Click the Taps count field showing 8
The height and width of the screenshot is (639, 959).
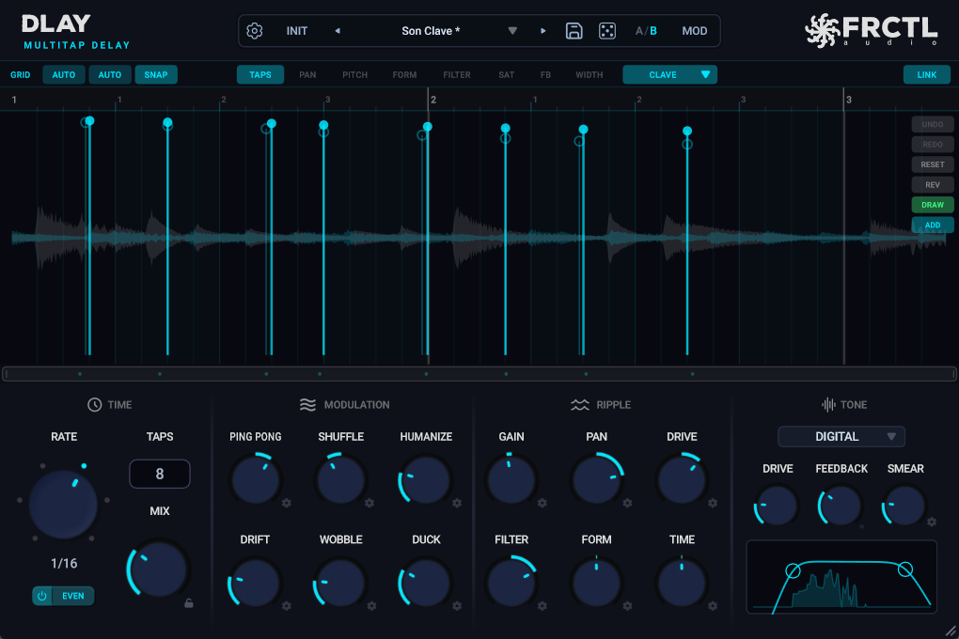pos(160,474)
